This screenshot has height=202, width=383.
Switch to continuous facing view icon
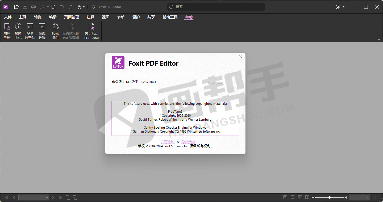click(x=307, y=197)
